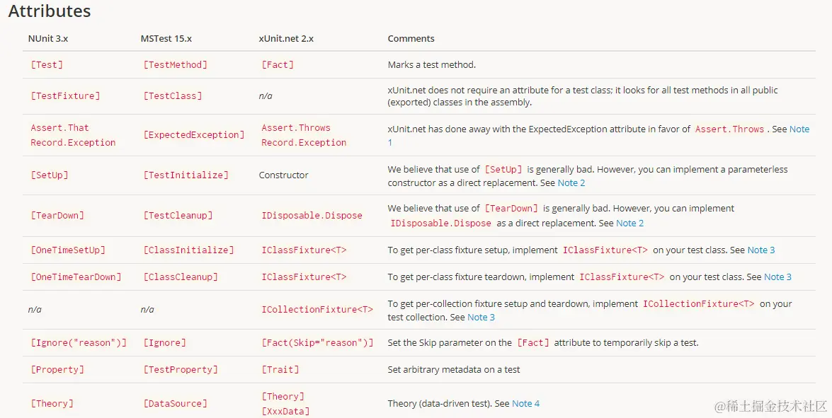Viewport: 832px width, 418px height.
Task: Select the [TestInitialize] cell
Action: click(x=186, y=175)
